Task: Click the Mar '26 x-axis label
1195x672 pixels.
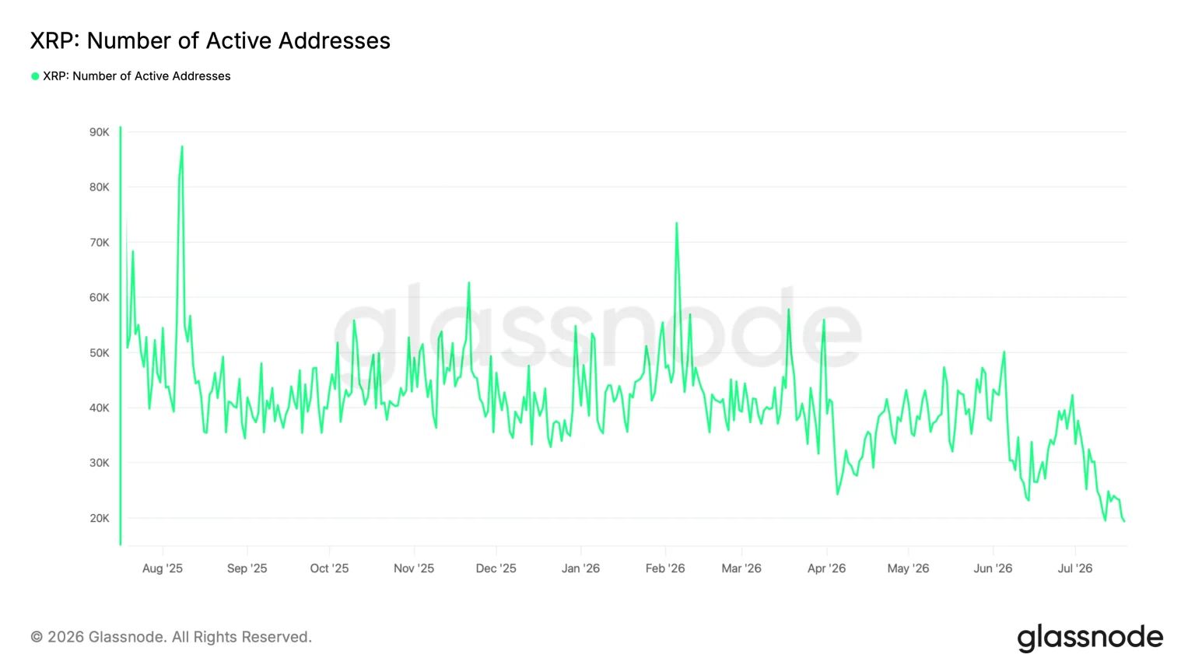Action: [741, 569]
